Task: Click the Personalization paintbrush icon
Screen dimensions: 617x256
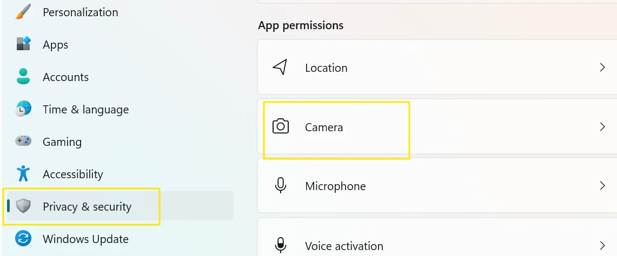Action: click(x=23, y=12)
